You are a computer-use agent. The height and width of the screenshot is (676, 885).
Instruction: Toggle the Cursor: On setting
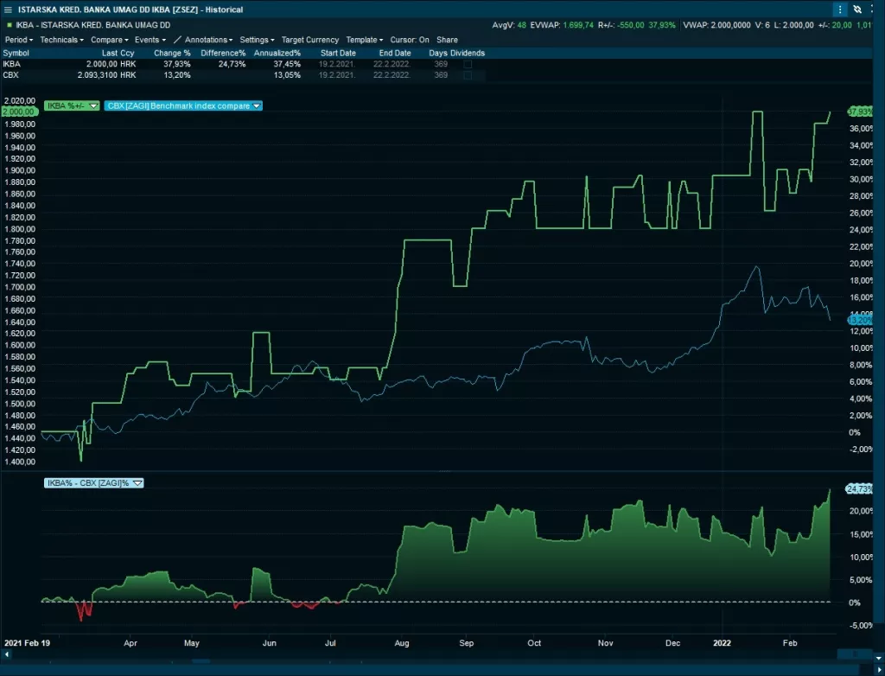(410, 40)
